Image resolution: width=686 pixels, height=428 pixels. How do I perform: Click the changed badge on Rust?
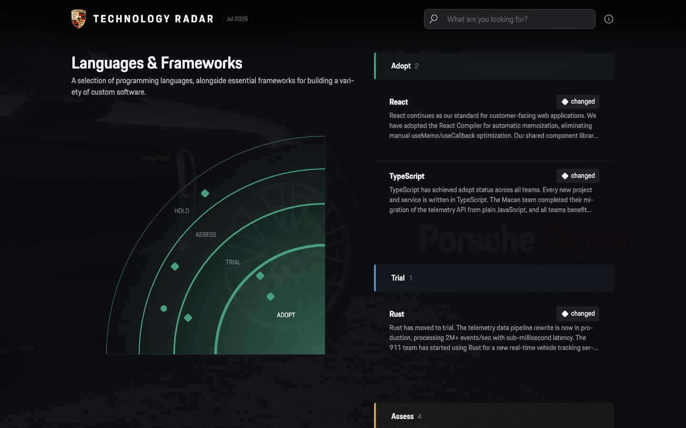coord(578,314)
